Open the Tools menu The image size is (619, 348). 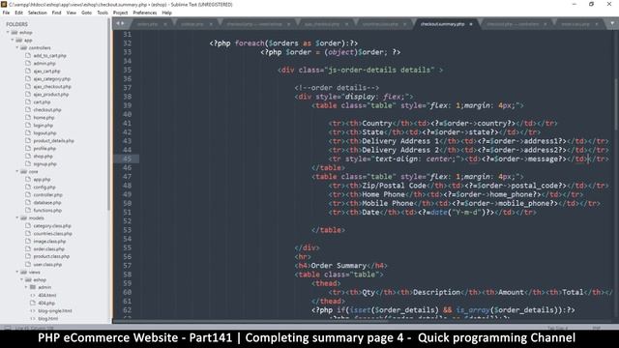[103, 13]
